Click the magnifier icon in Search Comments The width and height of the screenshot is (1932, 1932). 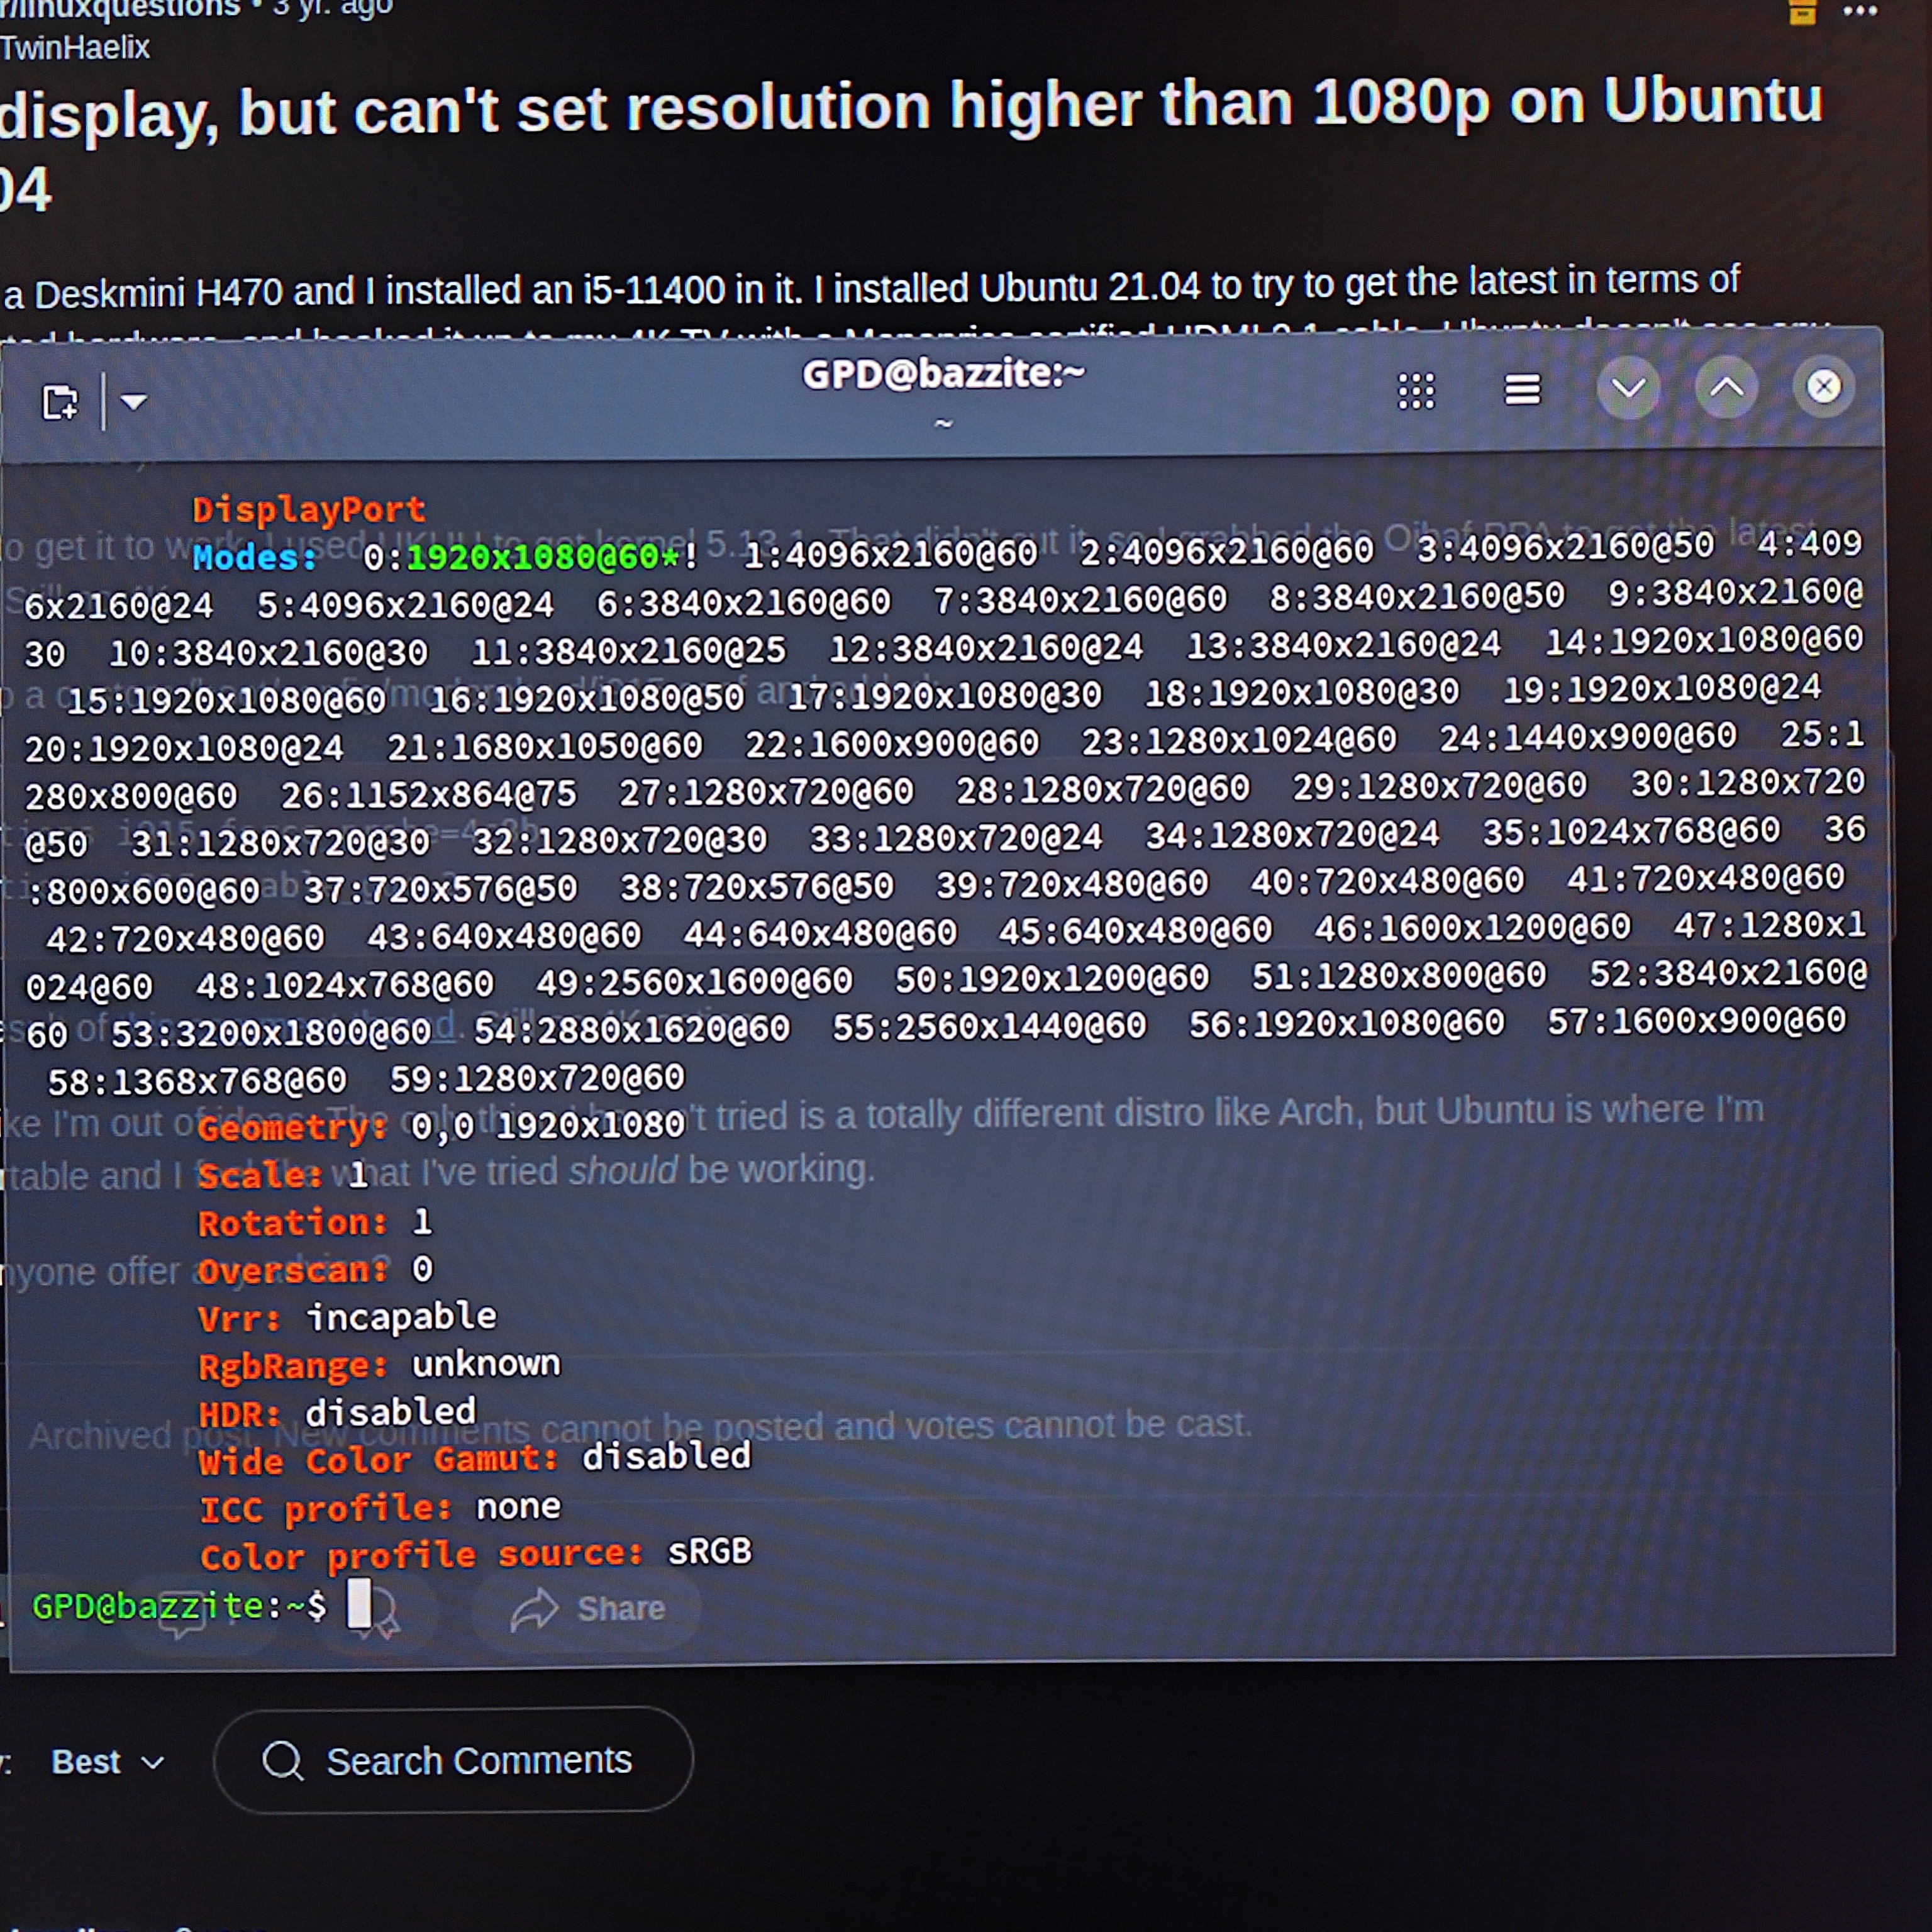coord(283,1761)
